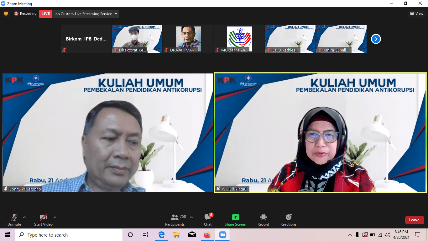The width and height of the screenshot is (428, 241).
Task: Open the Participants panel showing 758 attendees
Action: click(x=175, y=220)
